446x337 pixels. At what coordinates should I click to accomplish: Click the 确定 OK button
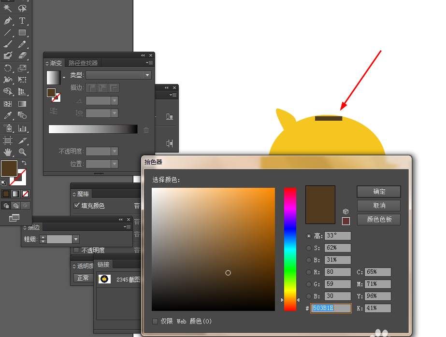[x=379, y=192]
